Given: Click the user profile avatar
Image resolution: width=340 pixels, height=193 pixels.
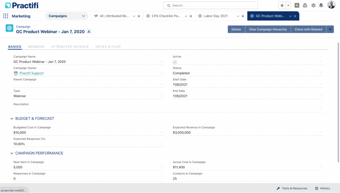Looking at the screenshot, I should pos(331,5).
